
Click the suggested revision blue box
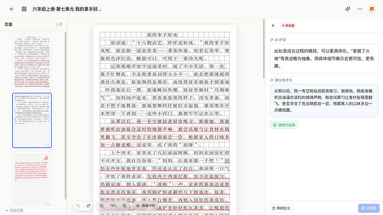pyautogui.click(x=324, y=101)
